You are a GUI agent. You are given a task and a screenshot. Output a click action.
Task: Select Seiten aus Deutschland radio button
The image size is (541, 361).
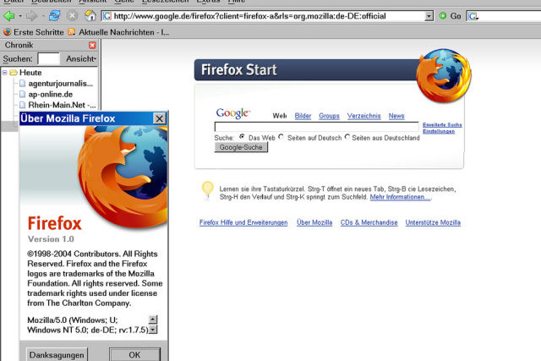[347, 137]
